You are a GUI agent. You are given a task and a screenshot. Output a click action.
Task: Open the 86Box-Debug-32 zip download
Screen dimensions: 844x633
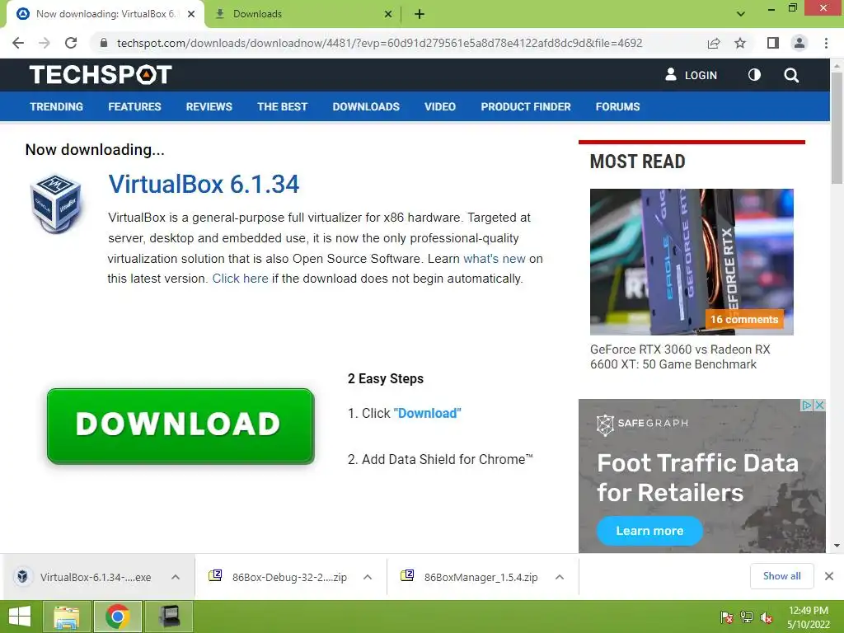click(x=279, y=577)
